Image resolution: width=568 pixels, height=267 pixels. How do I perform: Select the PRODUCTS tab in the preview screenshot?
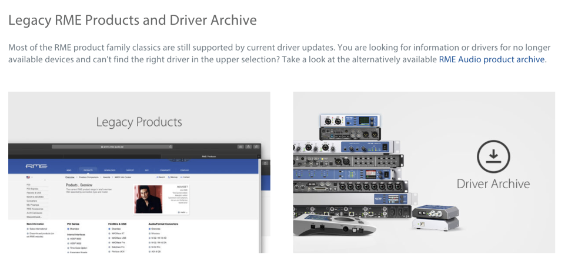(x=88, y=171)
